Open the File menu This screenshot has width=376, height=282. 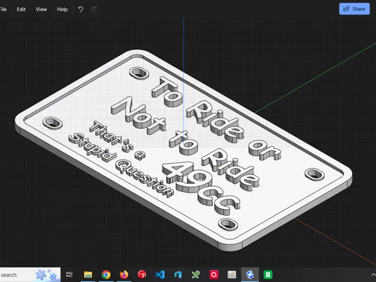(3, 9)
